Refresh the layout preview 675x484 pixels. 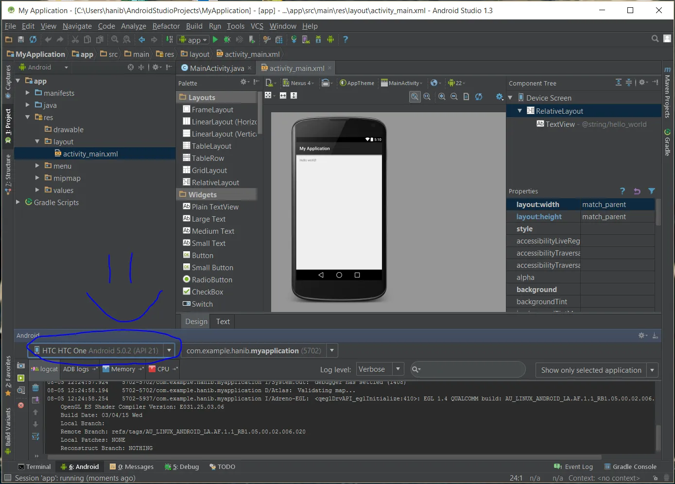[x=479, y=97]
